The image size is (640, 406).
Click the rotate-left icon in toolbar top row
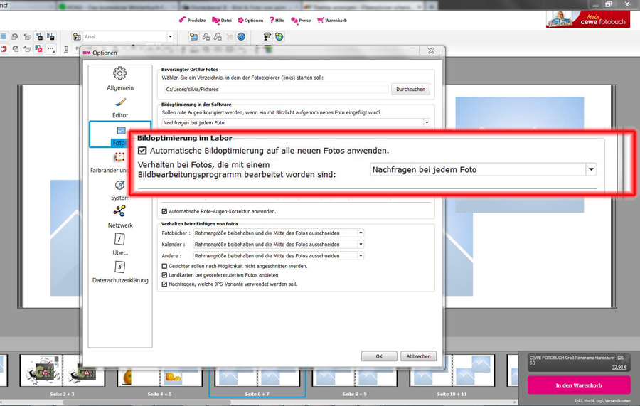15,37
